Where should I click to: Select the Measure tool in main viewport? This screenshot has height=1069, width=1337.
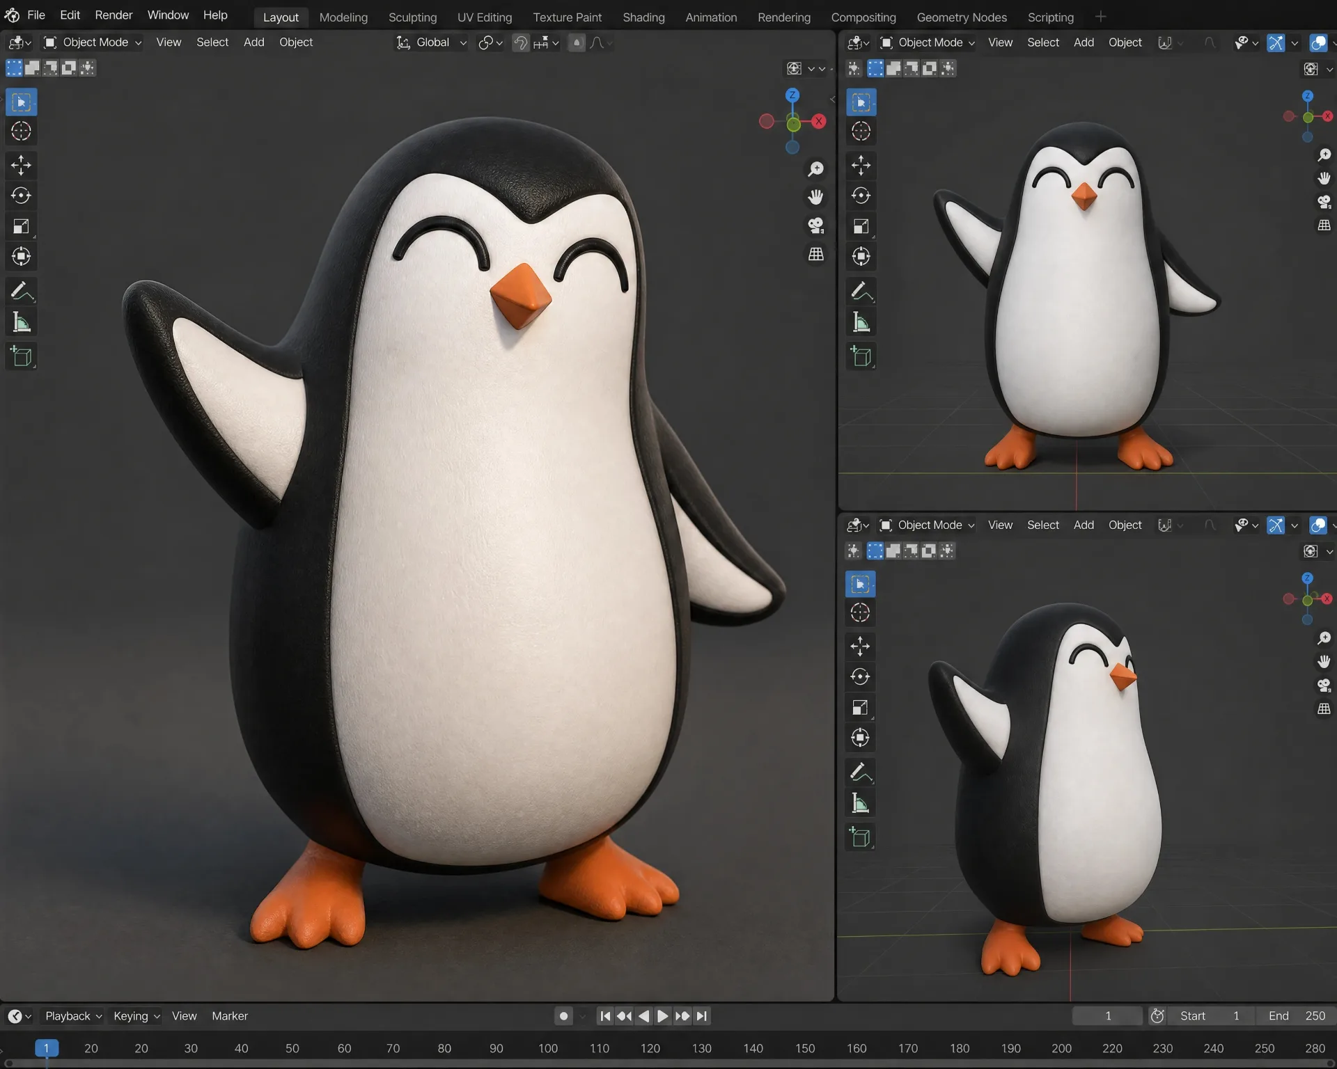[21, 322]
